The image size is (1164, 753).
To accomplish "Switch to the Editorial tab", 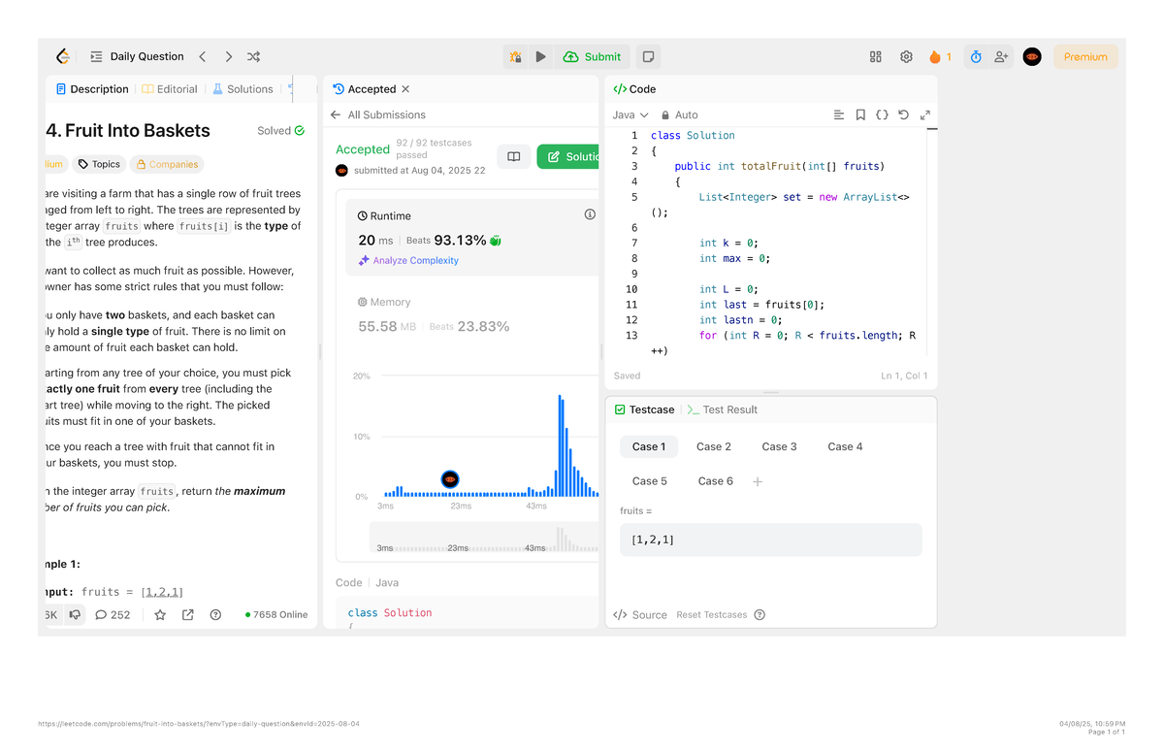I will coord(170,88).
